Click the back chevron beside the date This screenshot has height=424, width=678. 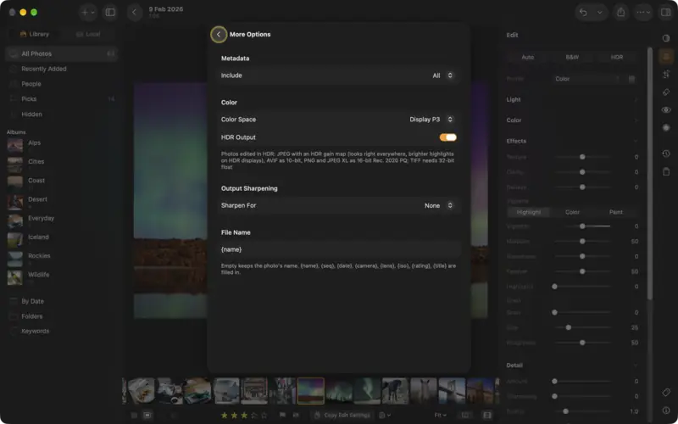(135, 12)
